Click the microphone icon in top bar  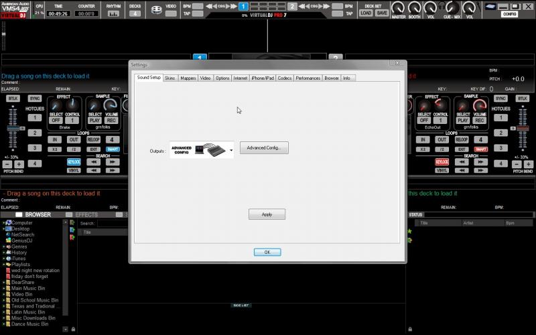coord(479,5)
